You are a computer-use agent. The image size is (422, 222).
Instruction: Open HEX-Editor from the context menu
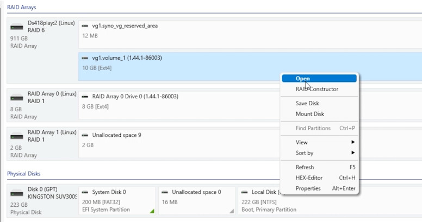(x=319, y=177)
